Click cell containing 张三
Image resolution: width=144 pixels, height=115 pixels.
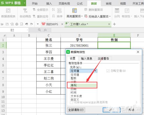click(48, 45)
